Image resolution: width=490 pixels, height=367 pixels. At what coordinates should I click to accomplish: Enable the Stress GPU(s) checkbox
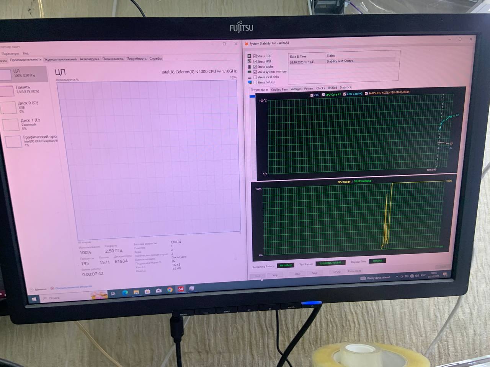[x=255, y=82]
